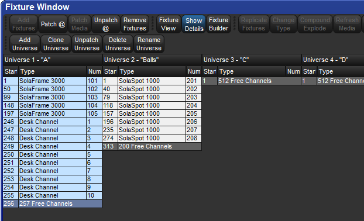Click the Type column header in Universe 4

point(341,71)
